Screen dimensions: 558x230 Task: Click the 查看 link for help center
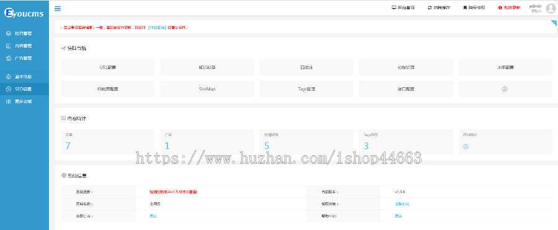point(399,216)
